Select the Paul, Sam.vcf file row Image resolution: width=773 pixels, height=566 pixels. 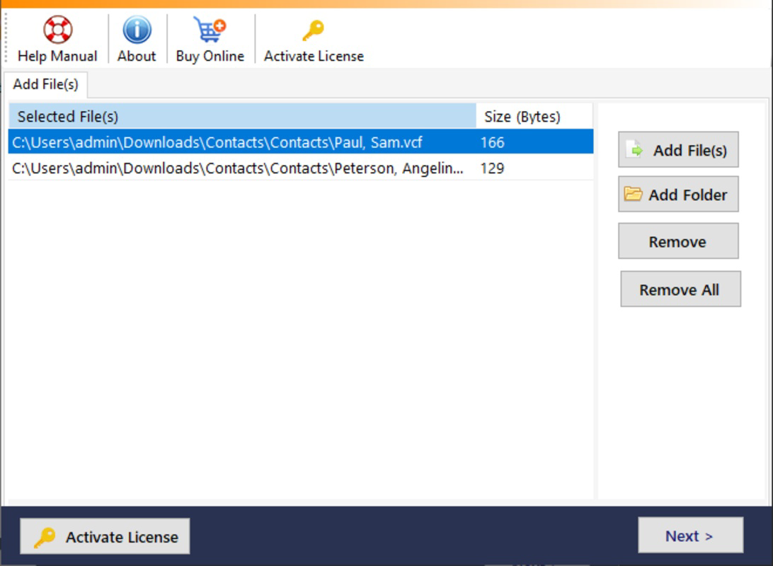coord(301,142)
